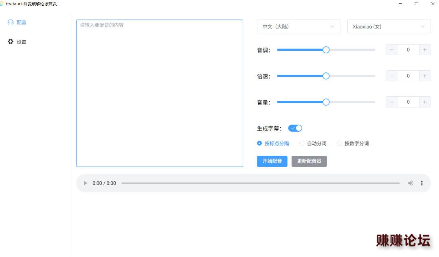Click the audio progress bar

(x=261, y=183)
